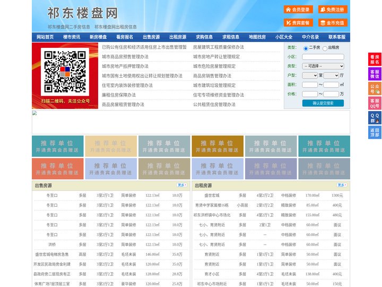
Task: Open 盛世宏城 rental listing
Action: 212,196
